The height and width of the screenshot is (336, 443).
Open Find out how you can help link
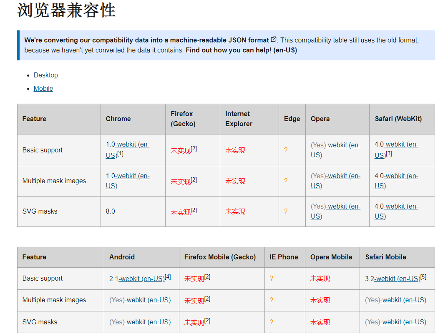coord(242,50)
